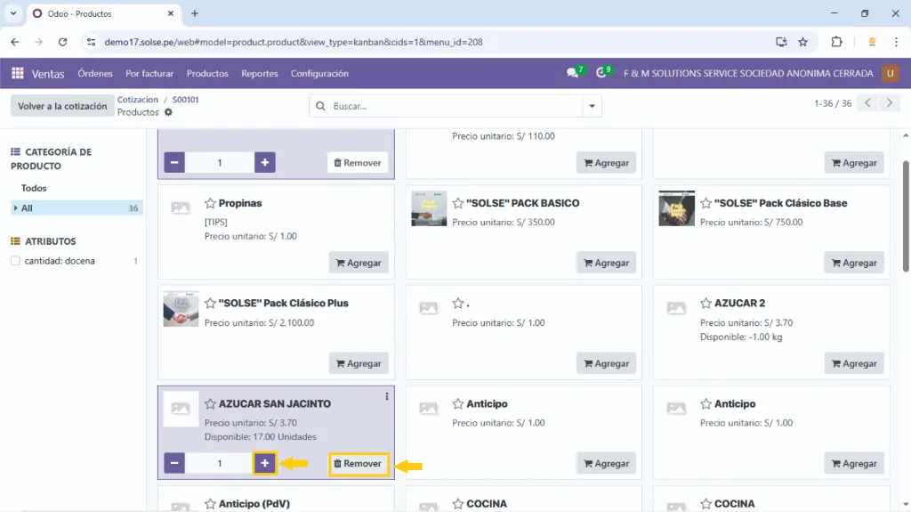Check the cantidad: docena attribute filter
This screenshot has width=911, height=512.
15,261
